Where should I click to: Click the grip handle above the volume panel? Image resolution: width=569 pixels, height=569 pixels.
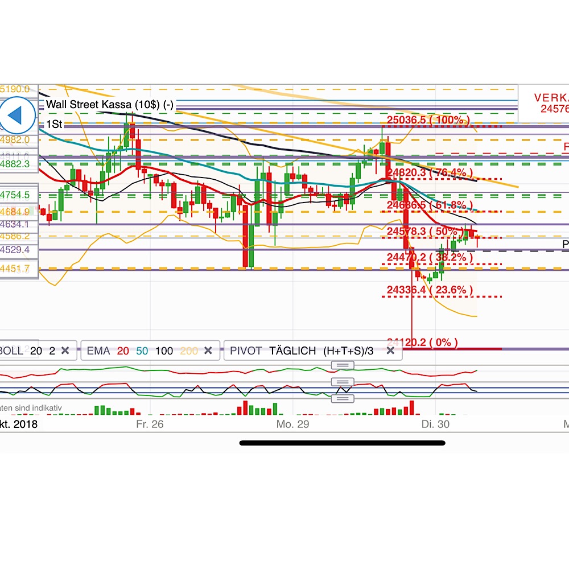(x=342, y=399)
